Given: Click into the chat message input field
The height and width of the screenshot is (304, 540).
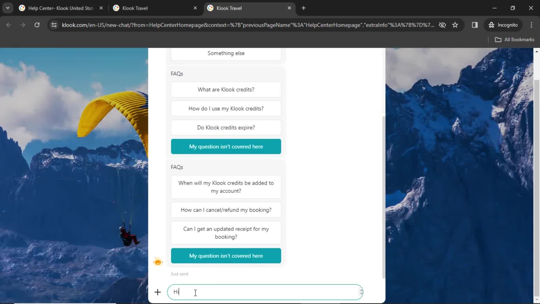Looking at the screenshot, I should [x=265, y=292].
